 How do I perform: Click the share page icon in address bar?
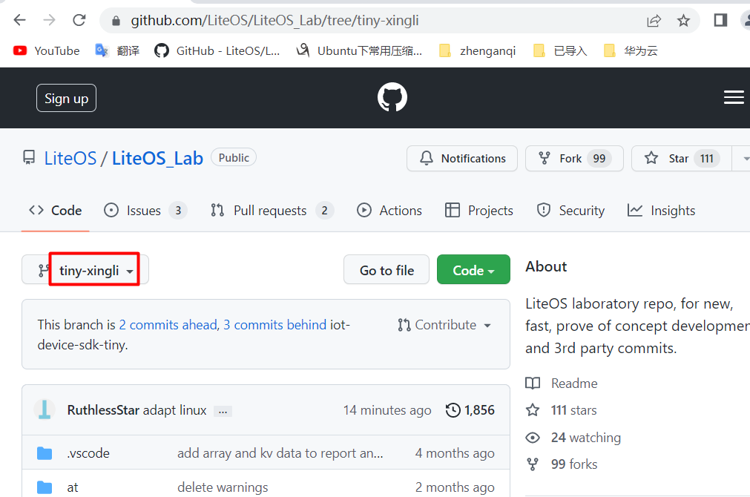(x=654, y=21)
